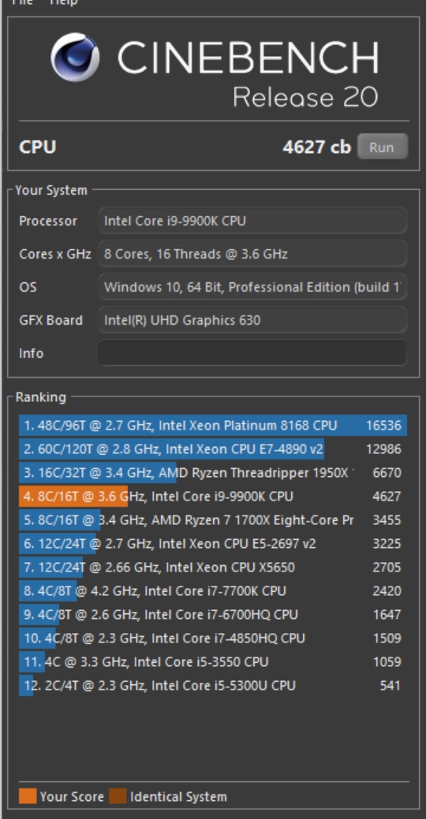The image size is (426, 819).
Task: Open the Help menu
Action: pyautogui.click(x=64, y=2)
